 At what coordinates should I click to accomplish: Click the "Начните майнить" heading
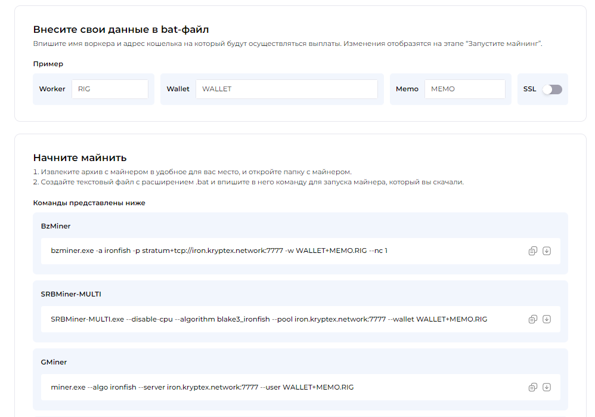click(80, 157)
